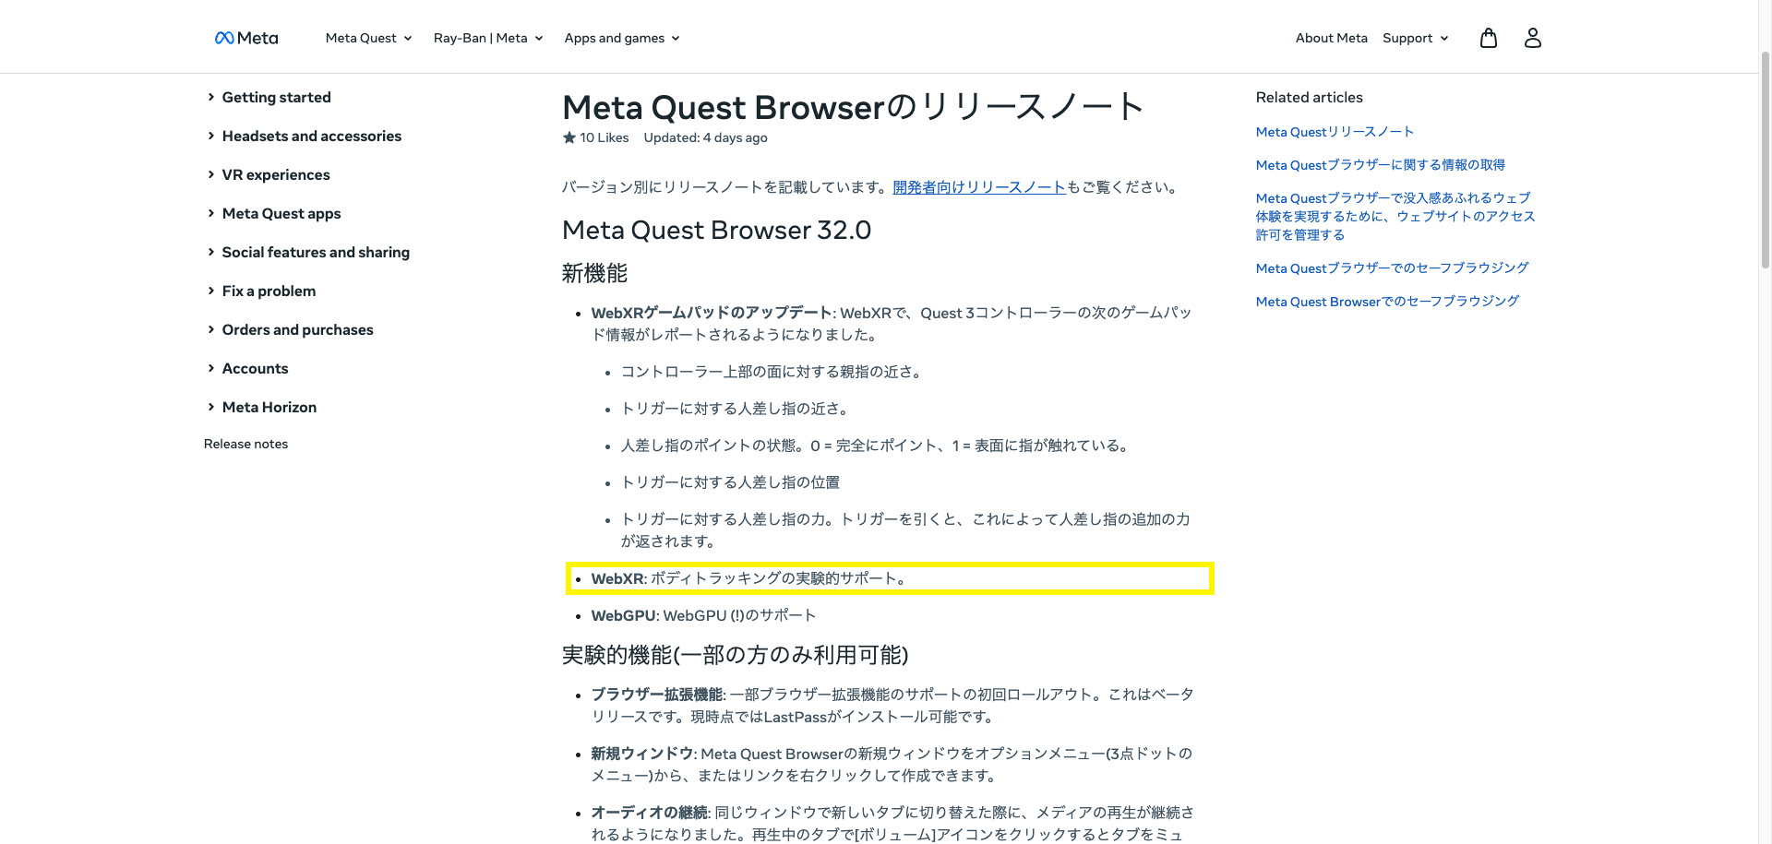Image resolution: width=1772 pixels, height=844 pixels.
Task: Go to About Meta page
Action: tap(1332, 38)
